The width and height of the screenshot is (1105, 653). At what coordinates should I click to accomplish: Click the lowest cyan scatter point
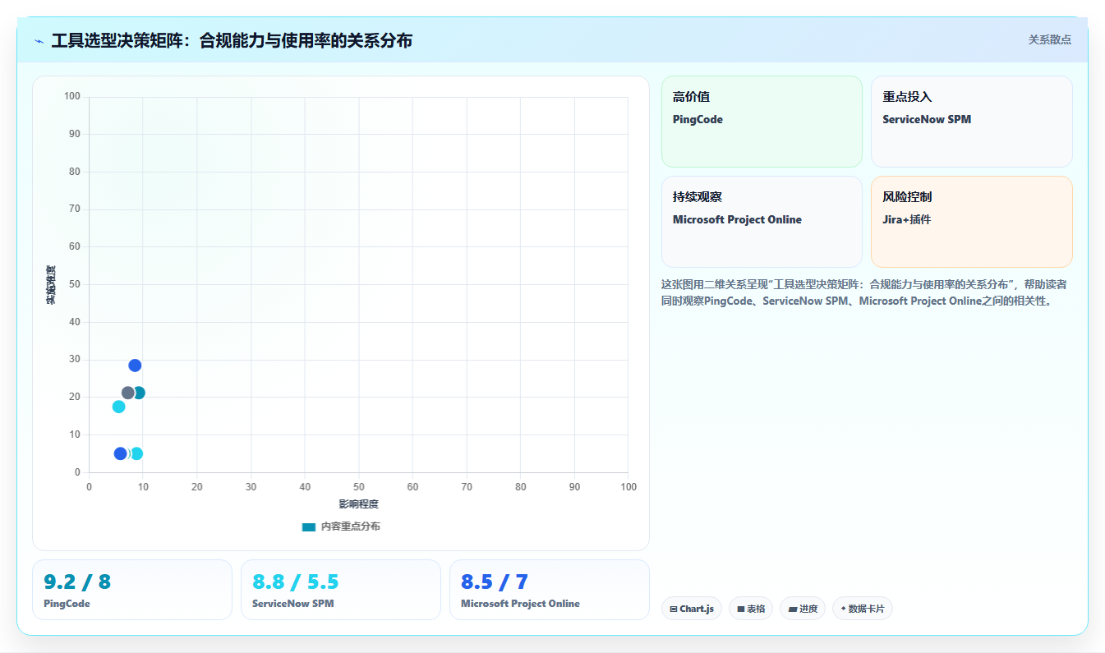(x=136, y=453)
